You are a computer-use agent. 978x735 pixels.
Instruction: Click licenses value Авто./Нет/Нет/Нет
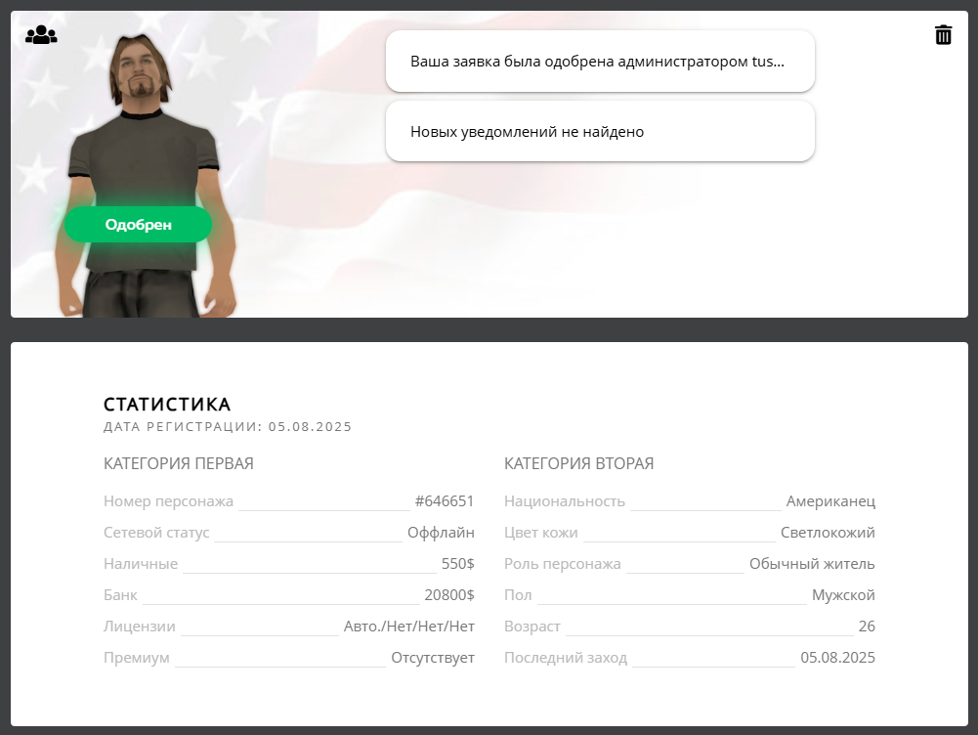pos(409,626)
